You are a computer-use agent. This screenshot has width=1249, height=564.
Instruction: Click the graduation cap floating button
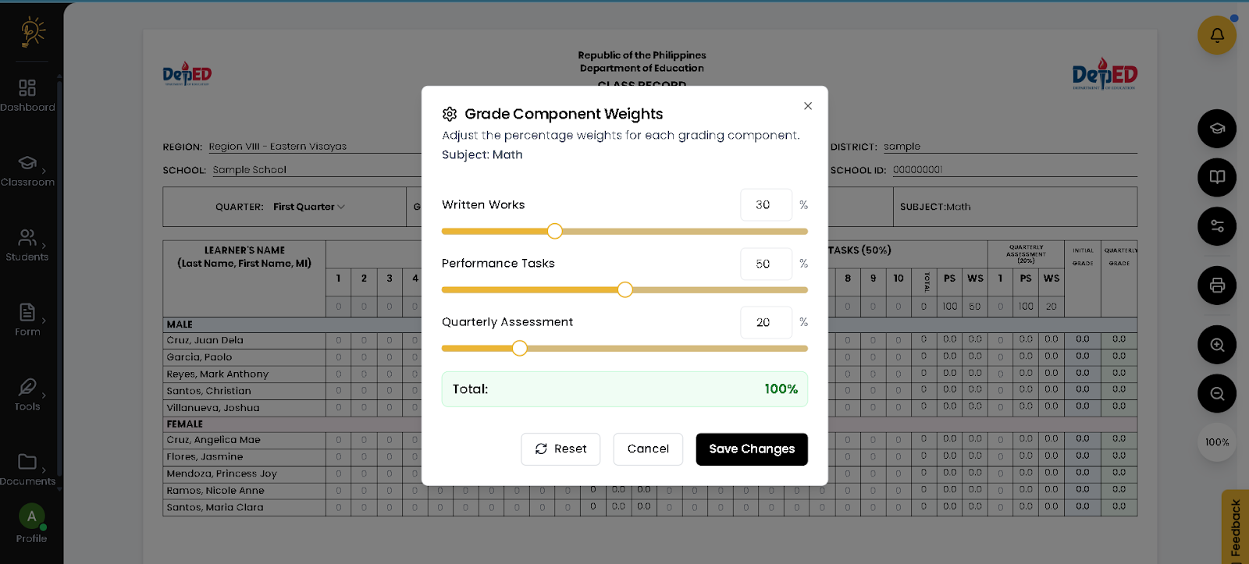click(1216, 129)
